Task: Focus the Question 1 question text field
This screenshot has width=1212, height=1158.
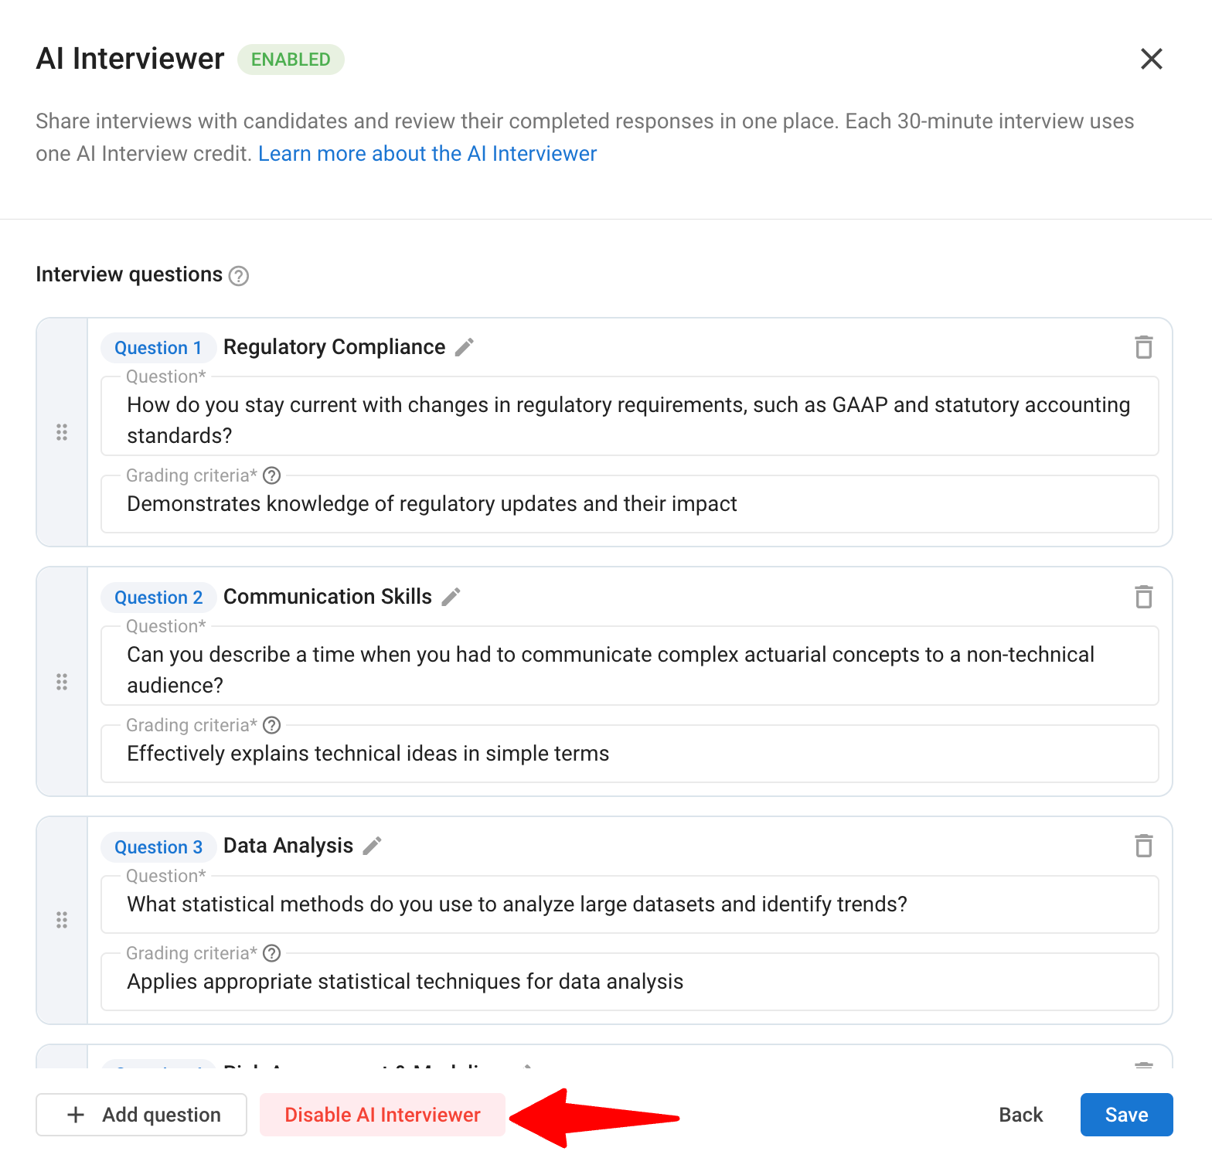Action: pos(630,416)
